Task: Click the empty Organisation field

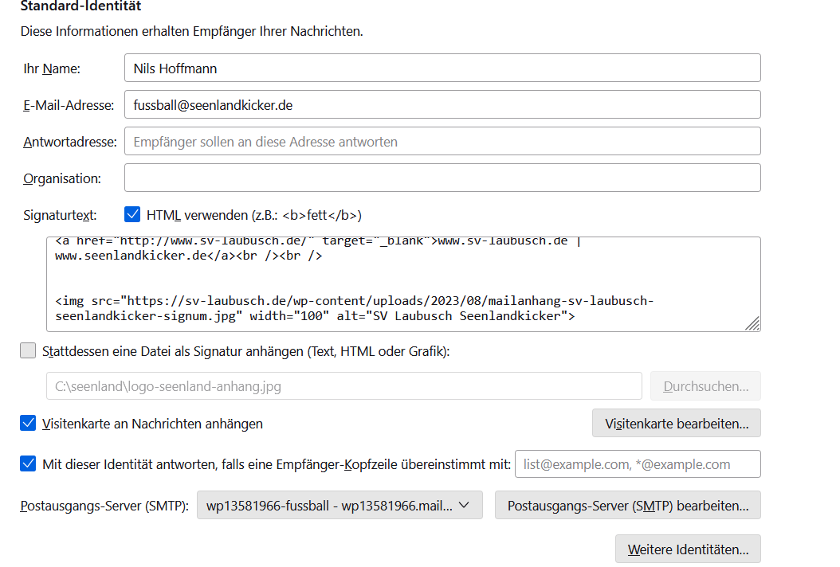Action: [x=442, y=178]
